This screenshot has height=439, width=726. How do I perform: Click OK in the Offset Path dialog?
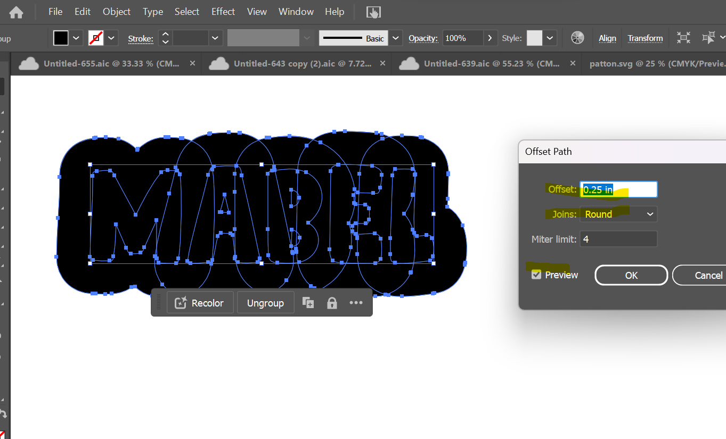(631, 275)
